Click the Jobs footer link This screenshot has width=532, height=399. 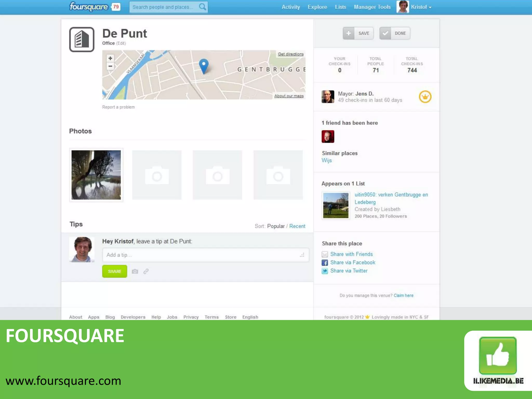[x=172, y=317]
